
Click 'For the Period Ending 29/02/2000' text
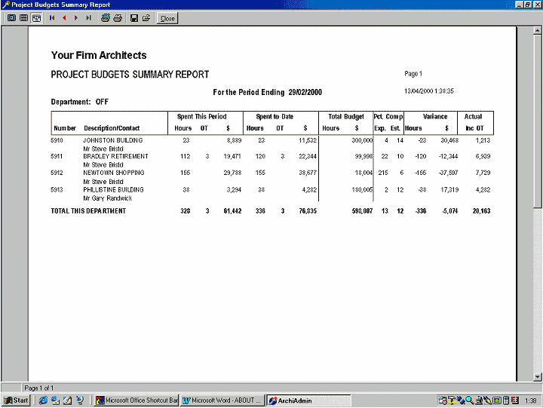click(x=267, y=92)
